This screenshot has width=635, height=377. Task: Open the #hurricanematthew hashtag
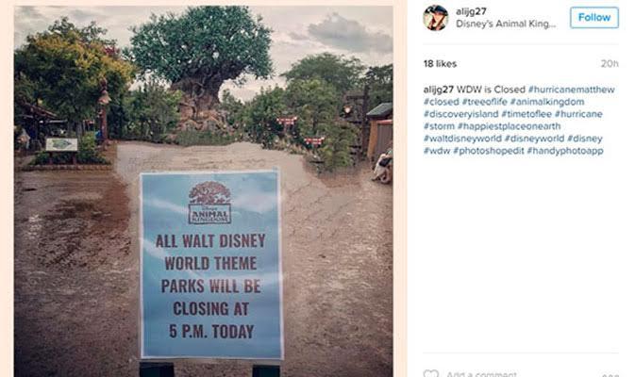point(572,90)
